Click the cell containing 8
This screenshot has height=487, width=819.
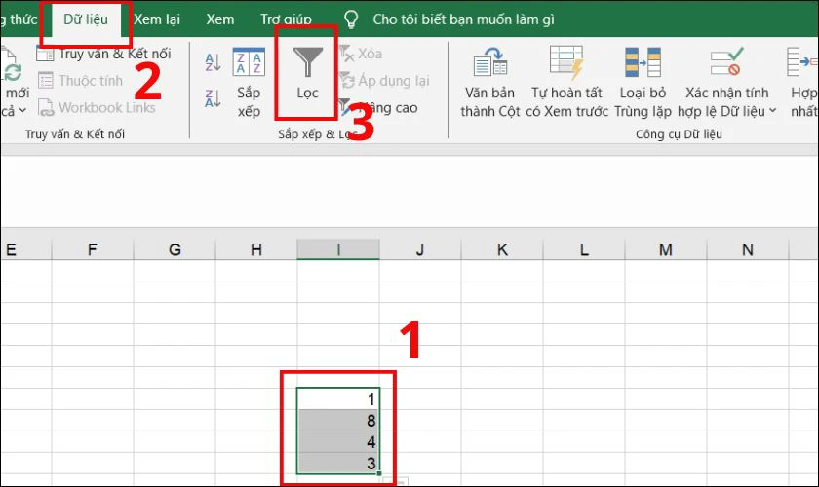click(x=338, y=421)
